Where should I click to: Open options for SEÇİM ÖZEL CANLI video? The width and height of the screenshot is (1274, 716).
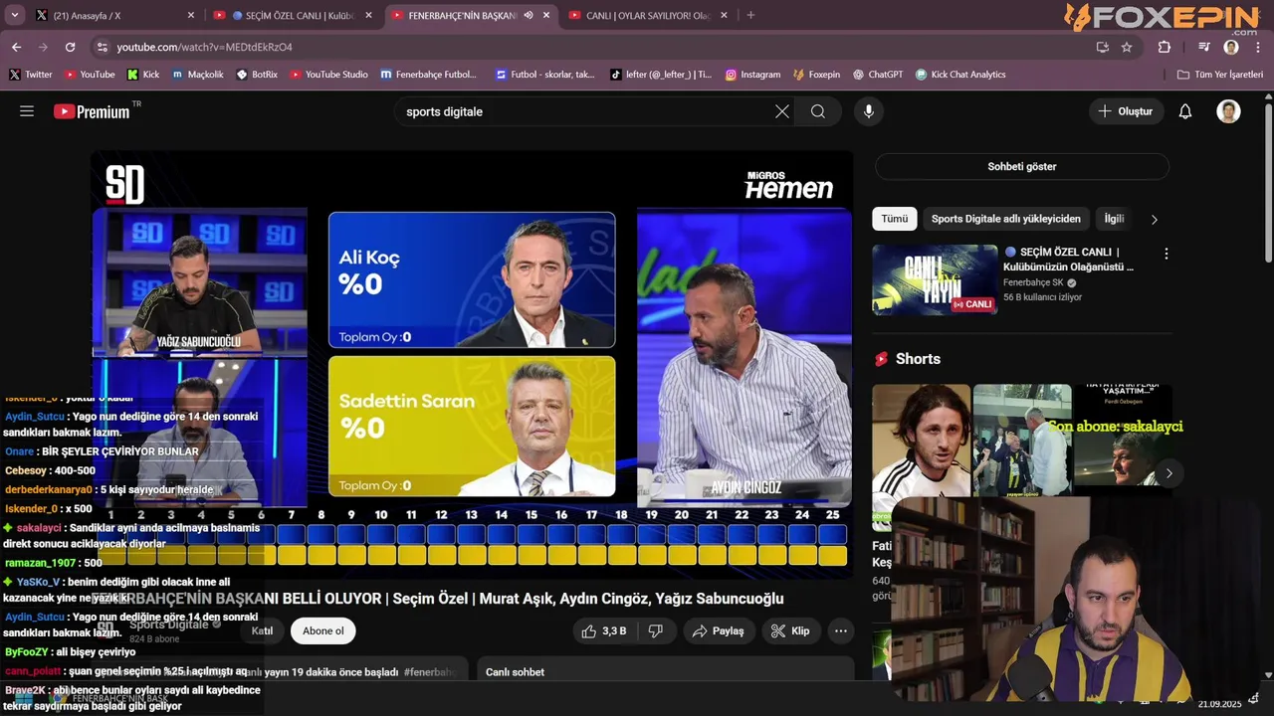point(1166,254)
